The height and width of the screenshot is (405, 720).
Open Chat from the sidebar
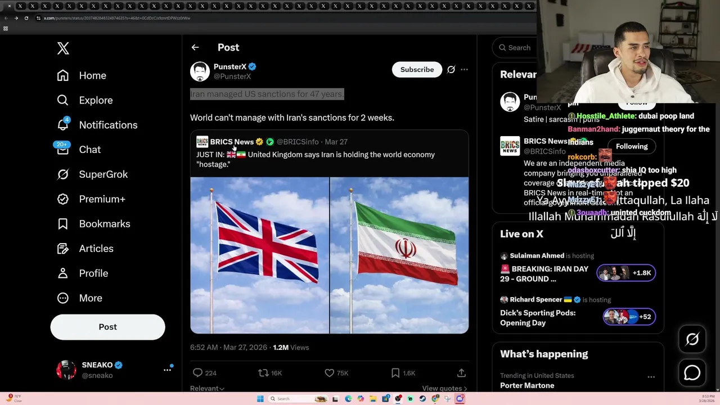point(78,150)
